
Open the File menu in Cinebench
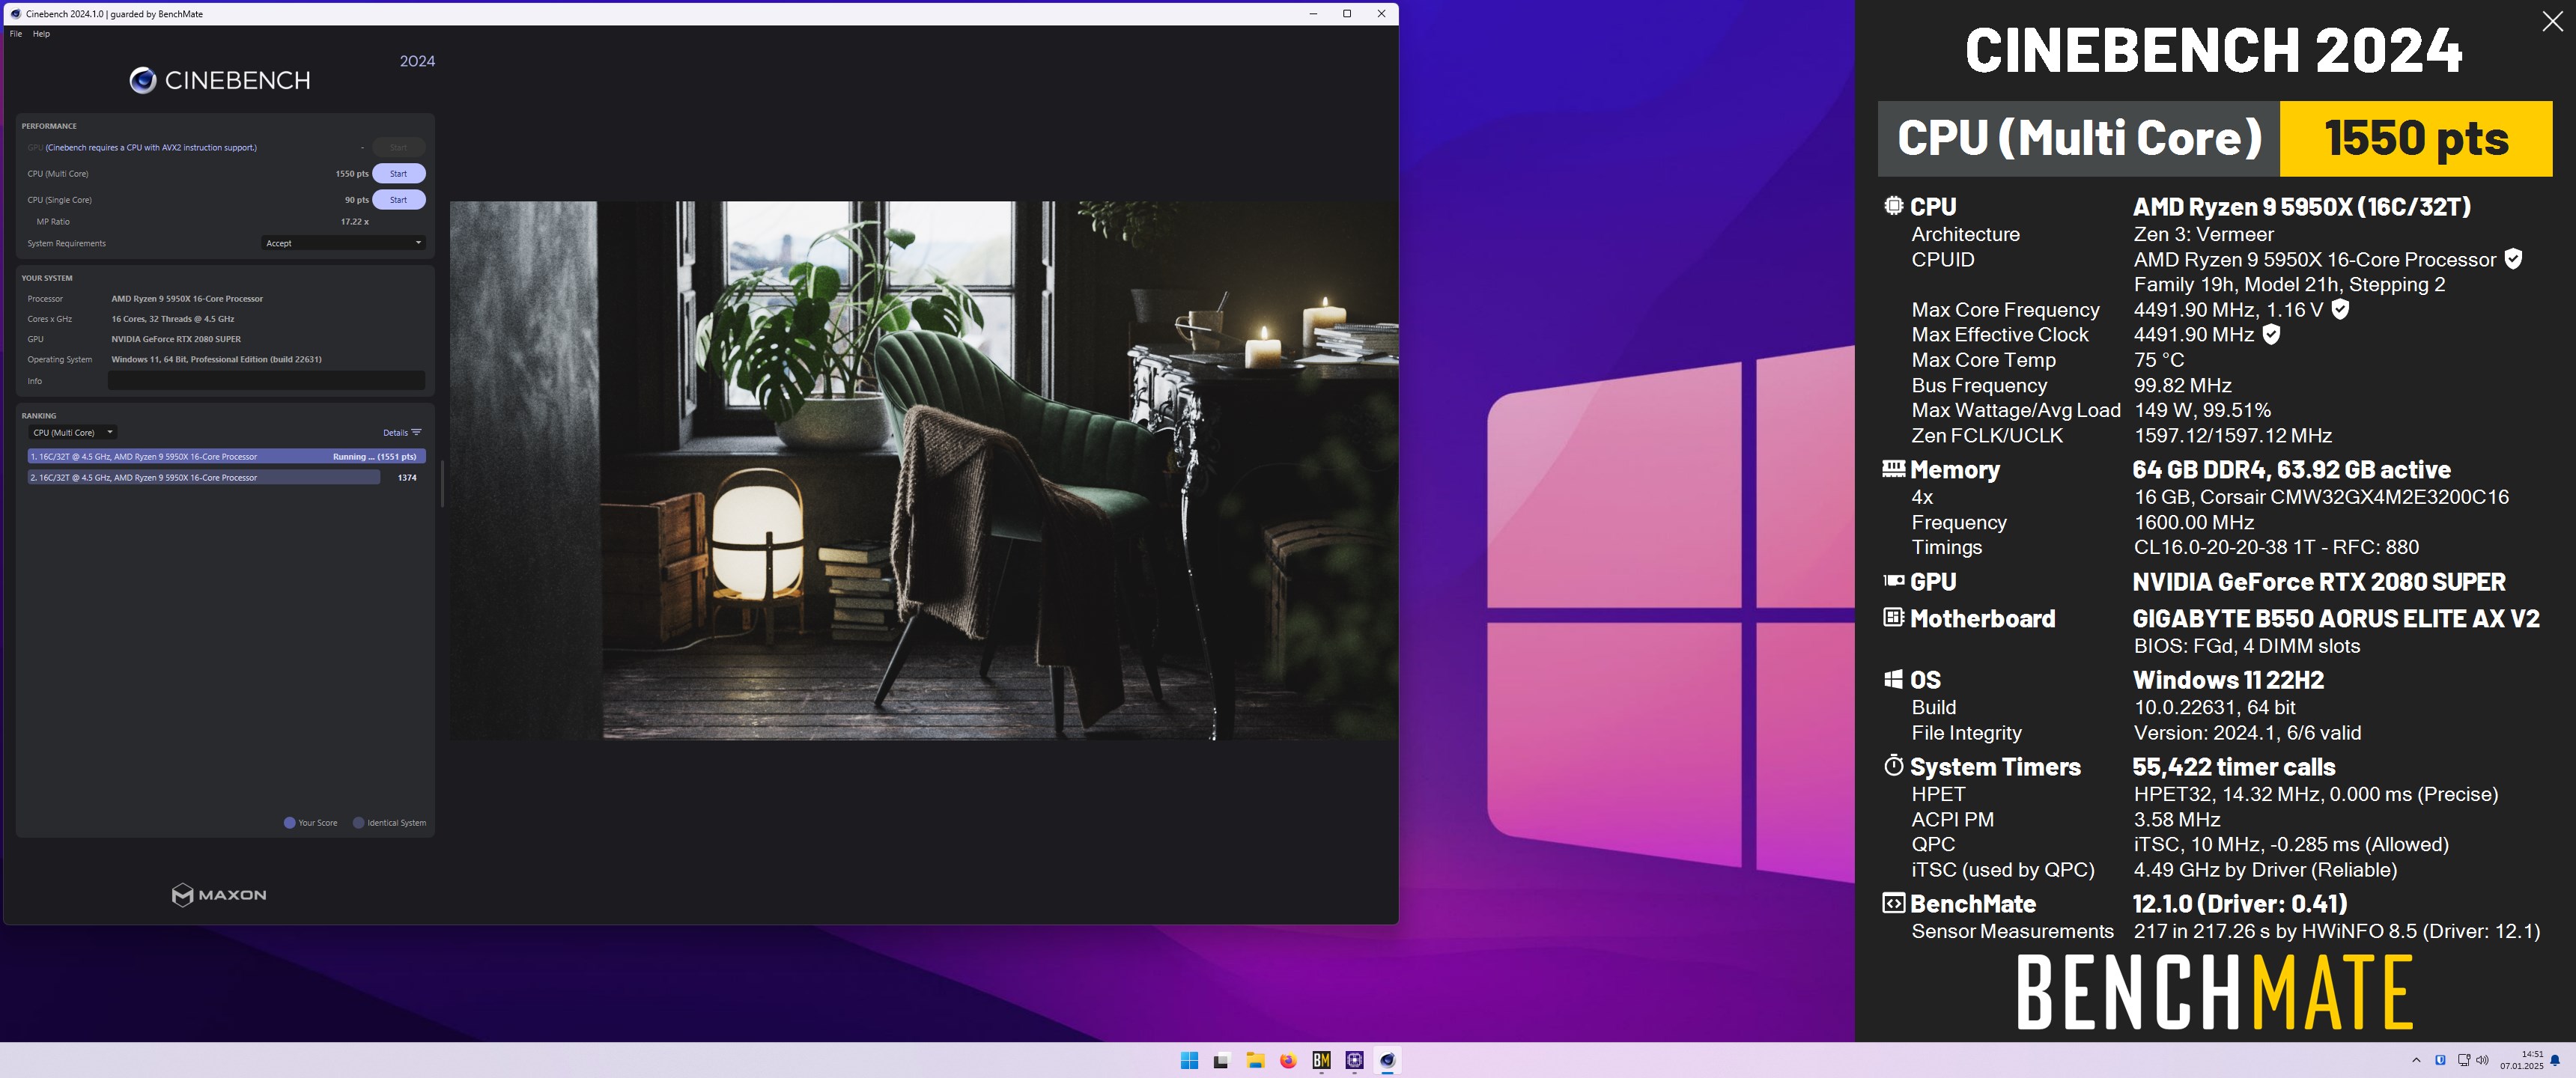[x=16, y=34]
